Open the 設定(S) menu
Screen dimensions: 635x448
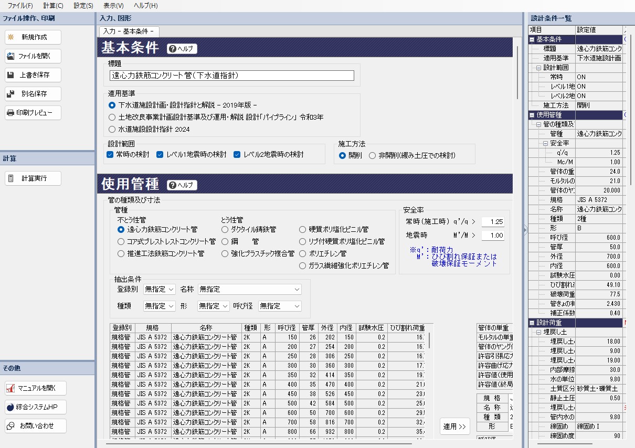tap(83, 6)
